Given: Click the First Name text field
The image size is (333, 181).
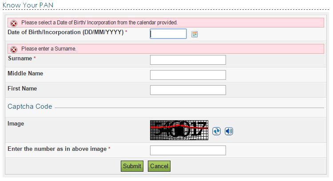Looking at the screenshot, I should (x=188, y=90).
